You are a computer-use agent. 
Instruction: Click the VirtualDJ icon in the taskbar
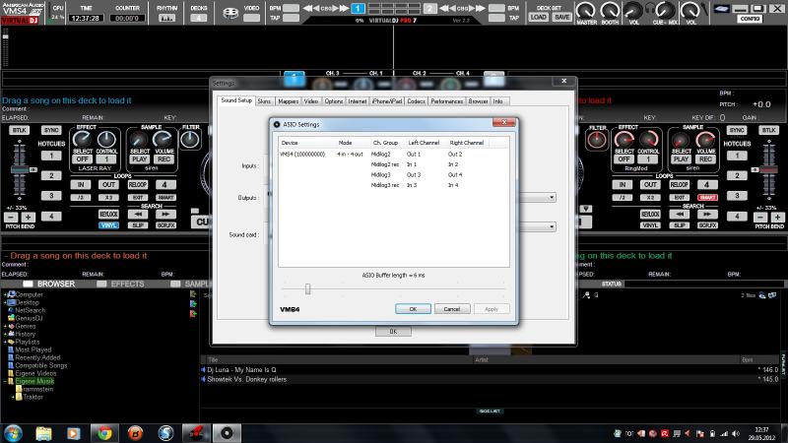pos(228,432)
